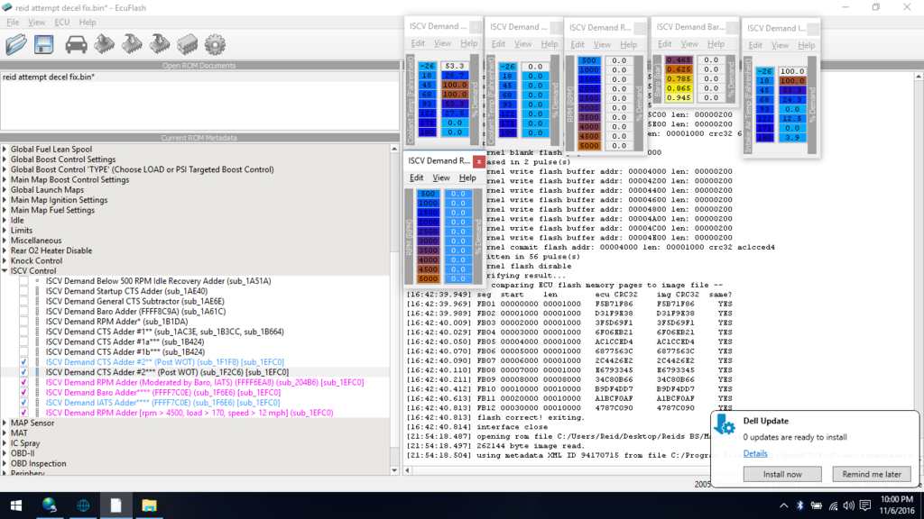
Task: Click the Bluetooth tray icon
Action: (799, 505)
